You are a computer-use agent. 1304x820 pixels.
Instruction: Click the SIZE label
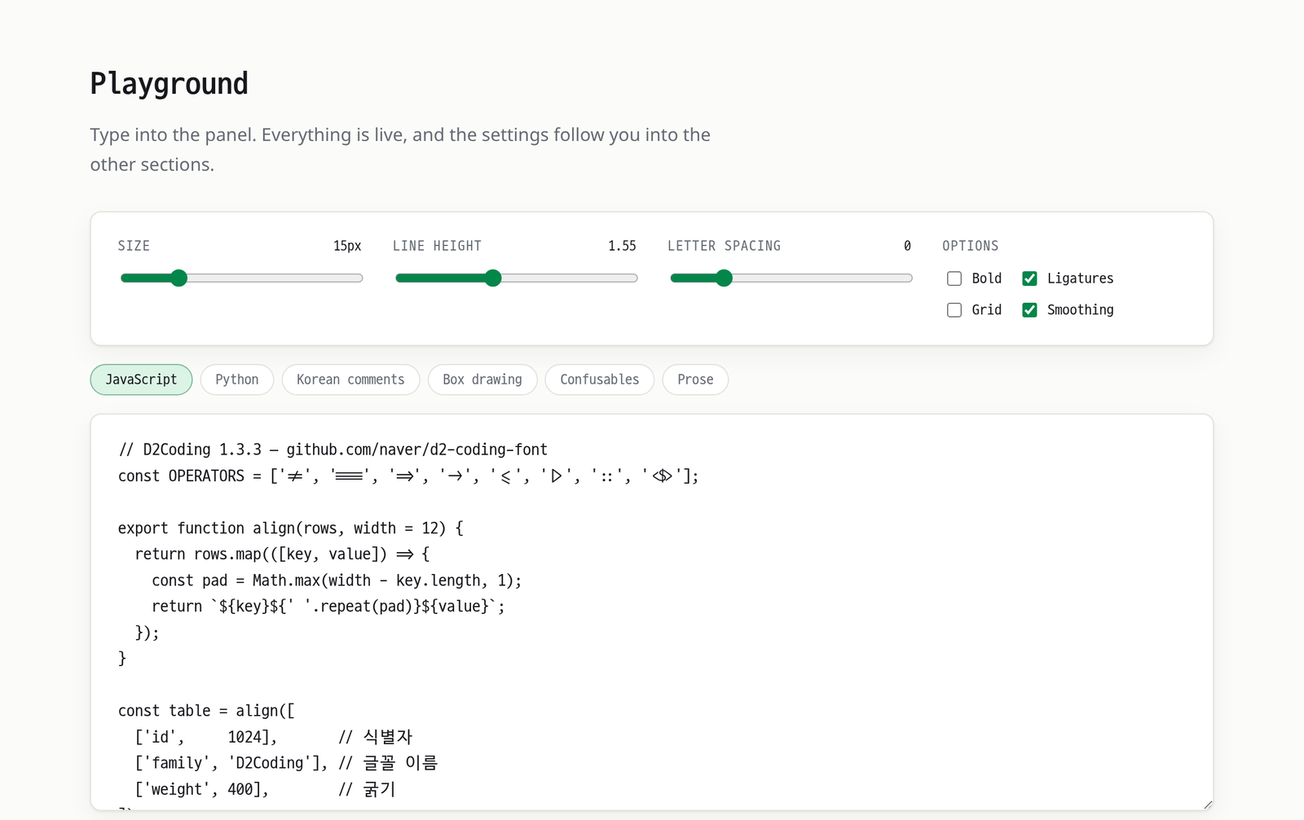(134, 246)
